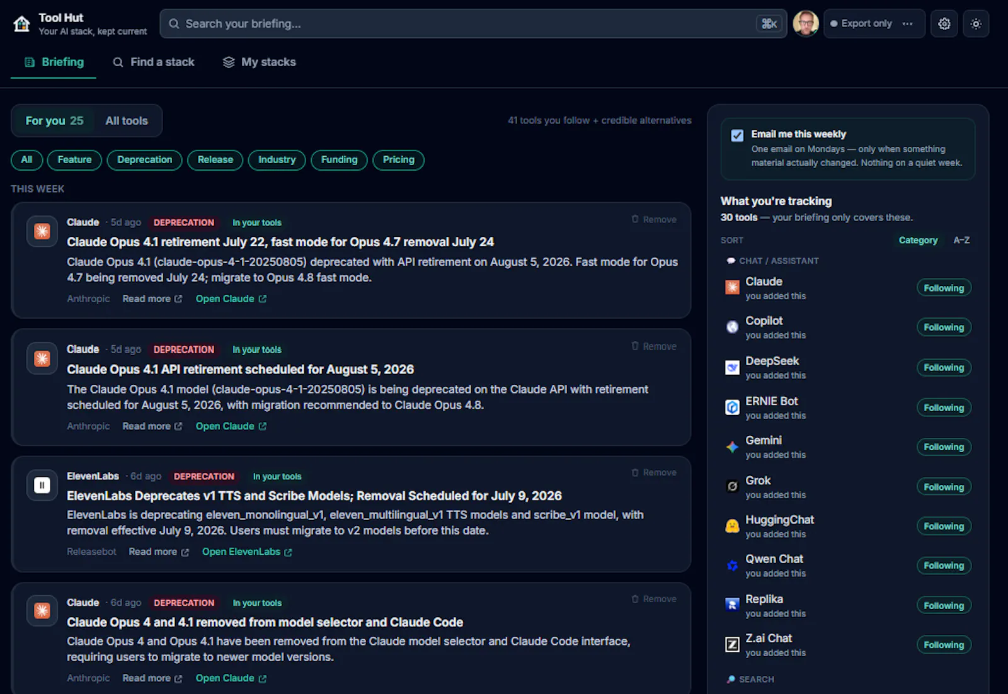Toggle Following for Gemini
1008x694 pixels.
tap(944, 447)
